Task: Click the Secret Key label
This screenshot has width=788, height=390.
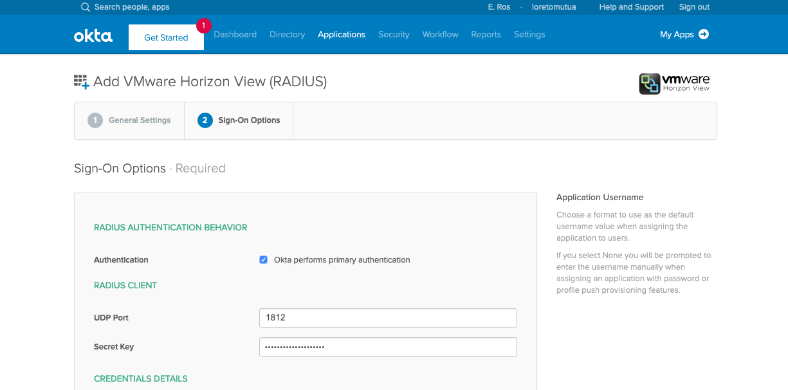Action: 114,347
